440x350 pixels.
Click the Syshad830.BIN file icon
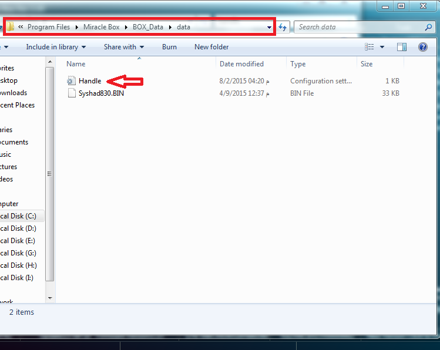72,93
